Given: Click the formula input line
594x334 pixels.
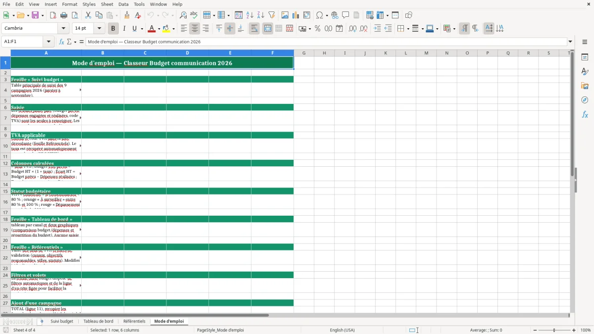Looking at the screenshot, I should 326,42.
